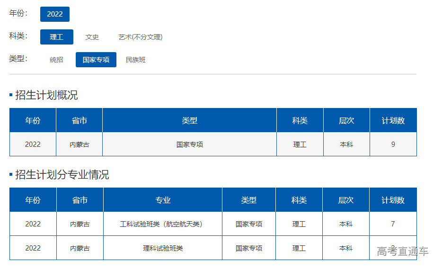442x270 pixels.
Task: Click the 招生计划分专业情况 section heading
Action: (62, 175)
